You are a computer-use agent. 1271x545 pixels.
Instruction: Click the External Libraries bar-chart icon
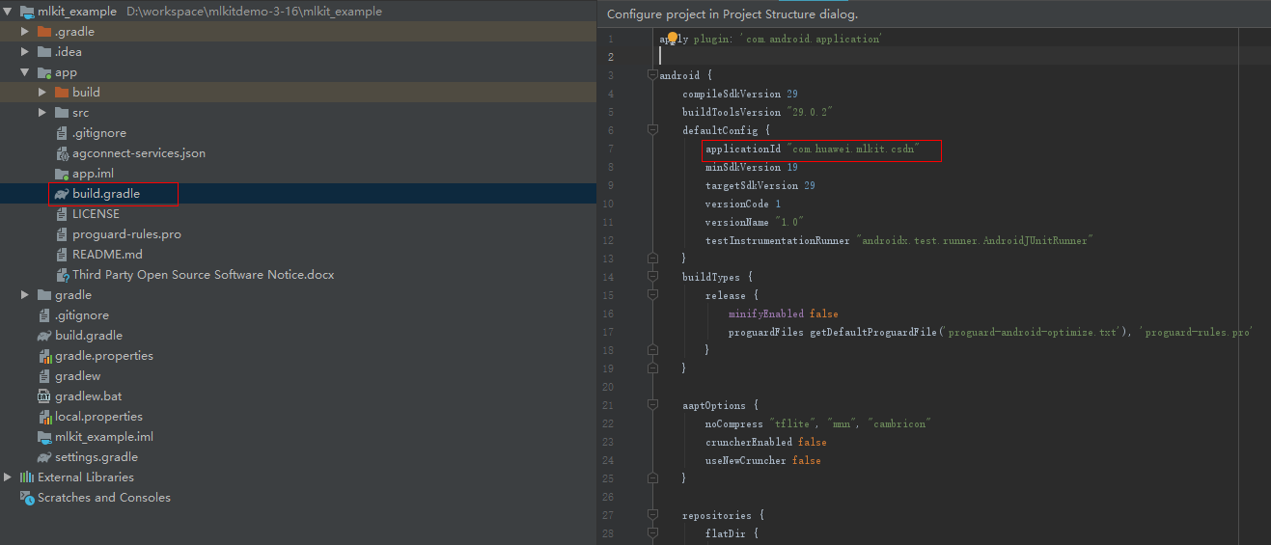27,477
